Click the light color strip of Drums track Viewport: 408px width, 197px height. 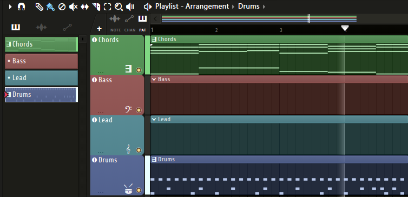pos(147,175)
